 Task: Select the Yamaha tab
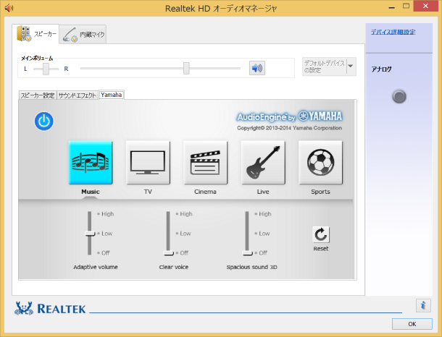[x=112, y=95]
